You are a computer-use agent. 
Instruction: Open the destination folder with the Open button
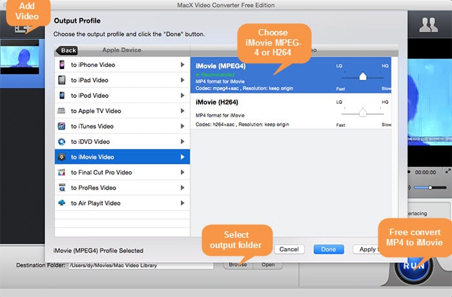click(x=268, y=265)
